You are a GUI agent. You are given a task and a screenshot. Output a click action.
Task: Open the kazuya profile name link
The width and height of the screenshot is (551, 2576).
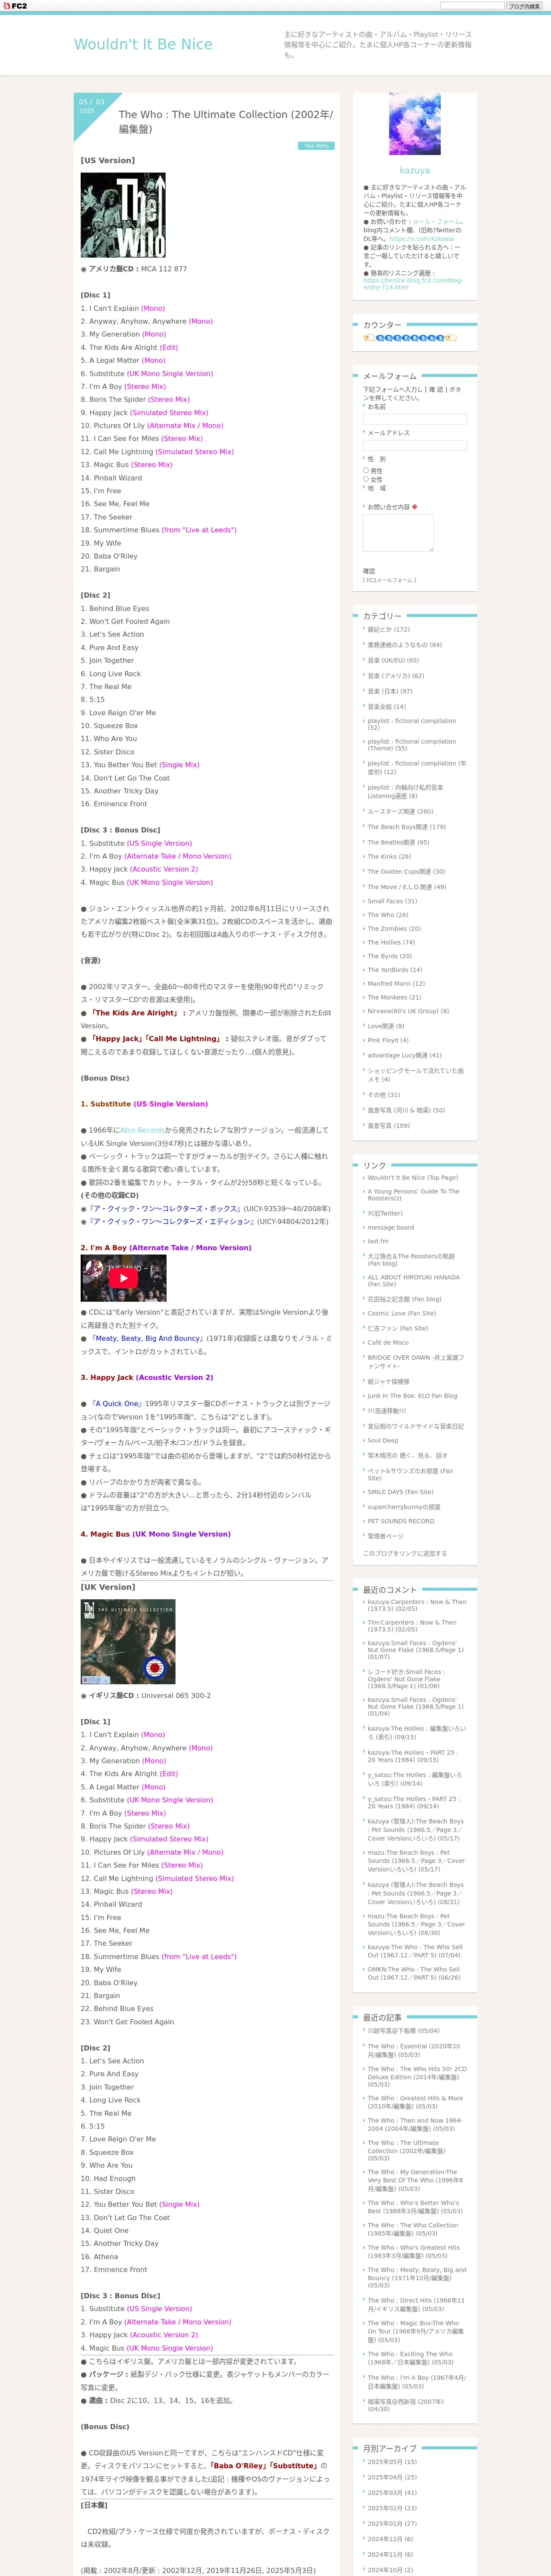click(414, 171)
